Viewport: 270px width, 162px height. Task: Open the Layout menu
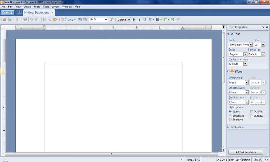(x=55, y=7)
